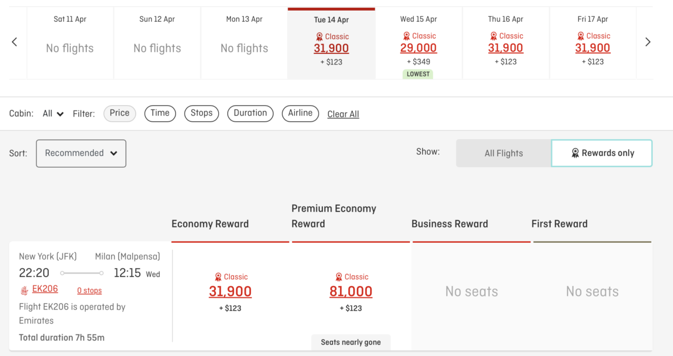This screenshot has height=356, width=673.
Task: Toggle the Price filter chip
Action: (x=119, y=113)
